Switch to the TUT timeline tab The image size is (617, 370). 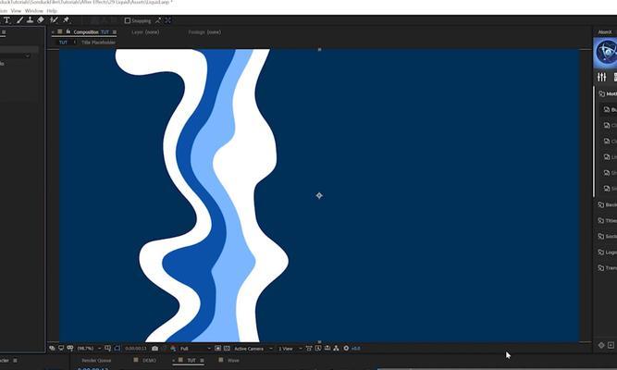[x=191, y=360]
